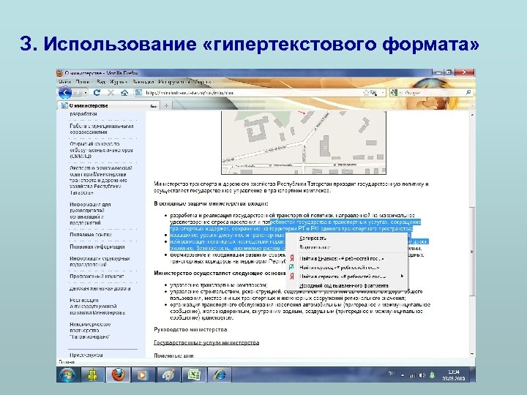This screenshot has height=395, width=527.
Task: Click scrollbar down arrow at page bottom
Action: [472, 354]
